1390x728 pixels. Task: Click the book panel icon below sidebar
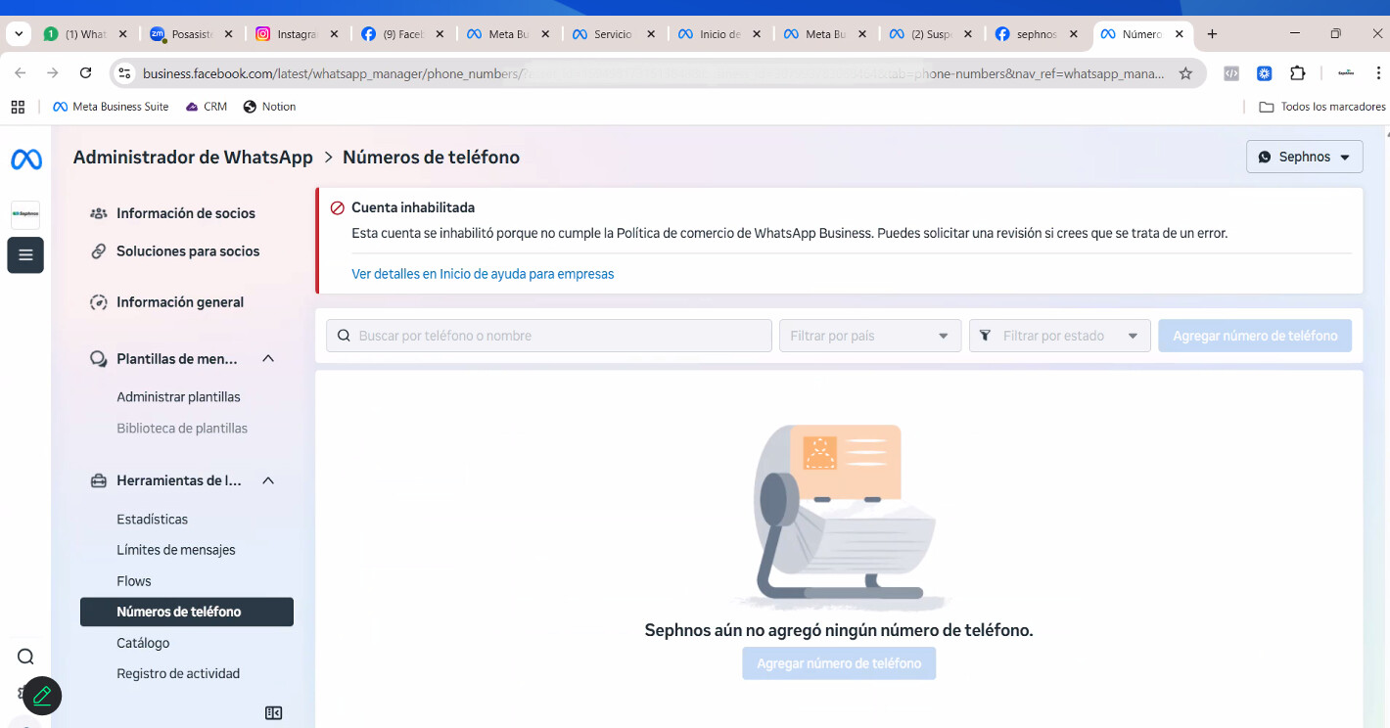(274, 713)
